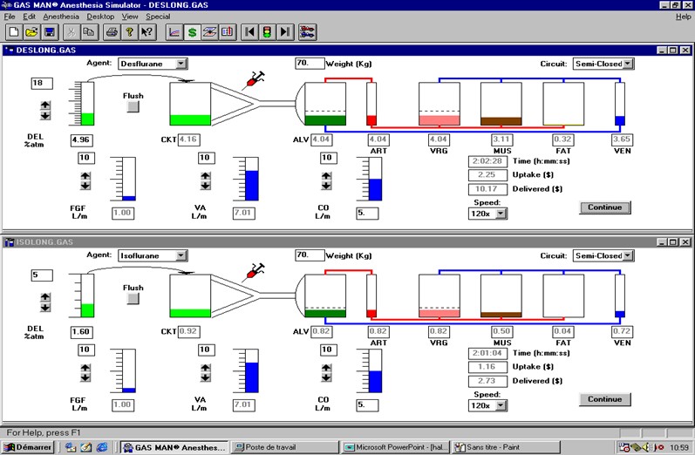Click the New document toolbar icon
The height and width of the screenshot is (455, 695).
[x=14, y=32]
